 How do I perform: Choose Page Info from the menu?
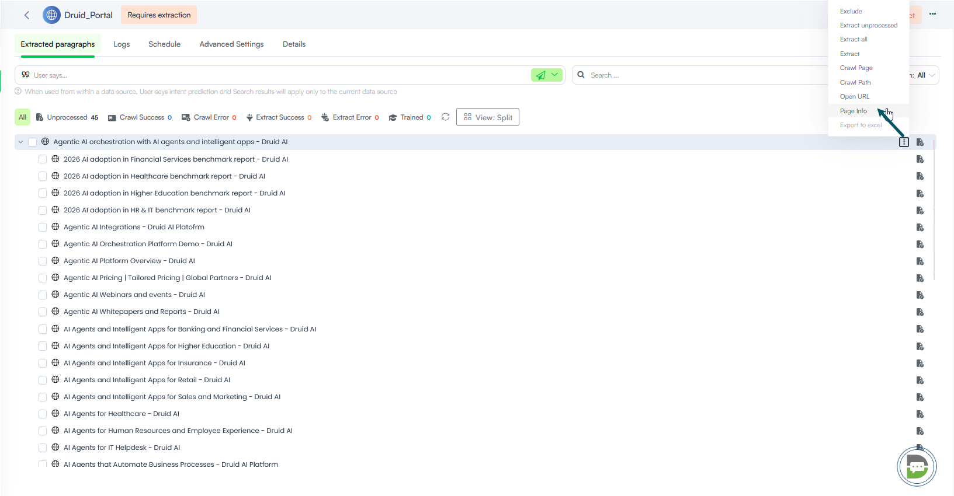[x=854, y=111]
